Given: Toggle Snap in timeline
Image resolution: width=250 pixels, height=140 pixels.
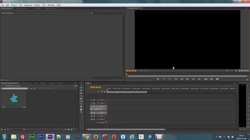Looking at the screenshot, I should [99, 92].
